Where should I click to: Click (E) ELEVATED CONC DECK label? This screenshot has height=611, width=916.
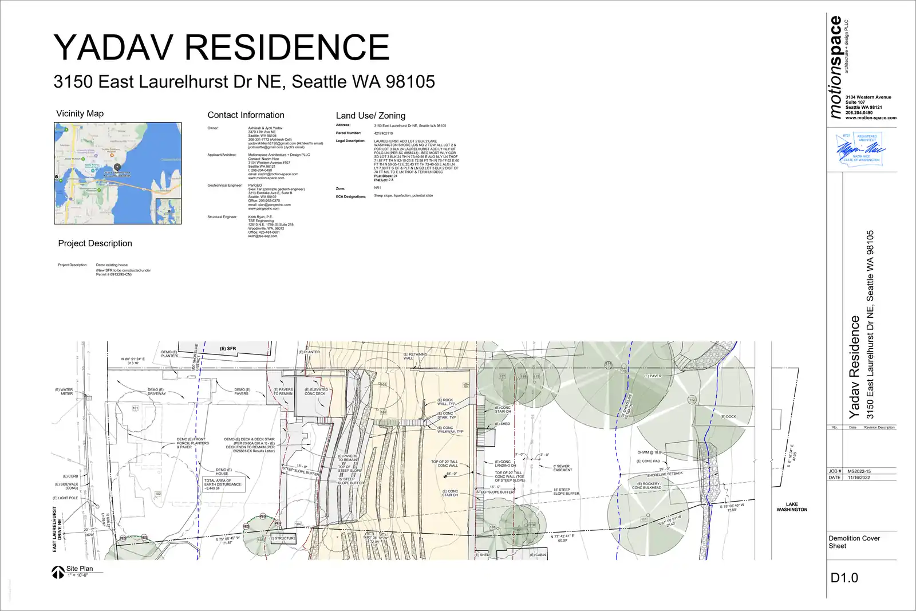[x=316, y=392]
